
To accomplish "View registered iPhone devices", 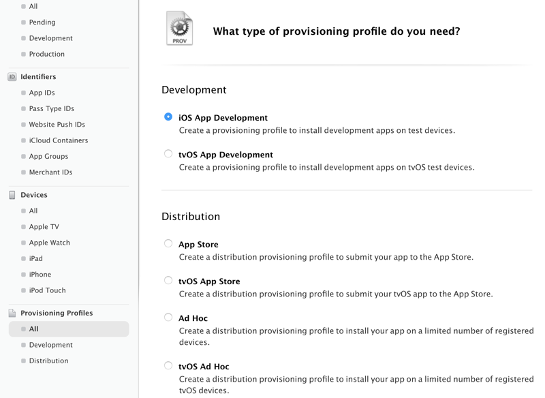I will (40, 275).
